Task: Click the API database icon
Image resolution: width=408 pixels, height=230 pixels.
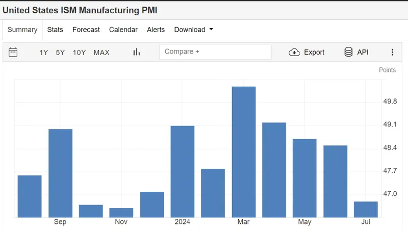Action: pos(349,52)
